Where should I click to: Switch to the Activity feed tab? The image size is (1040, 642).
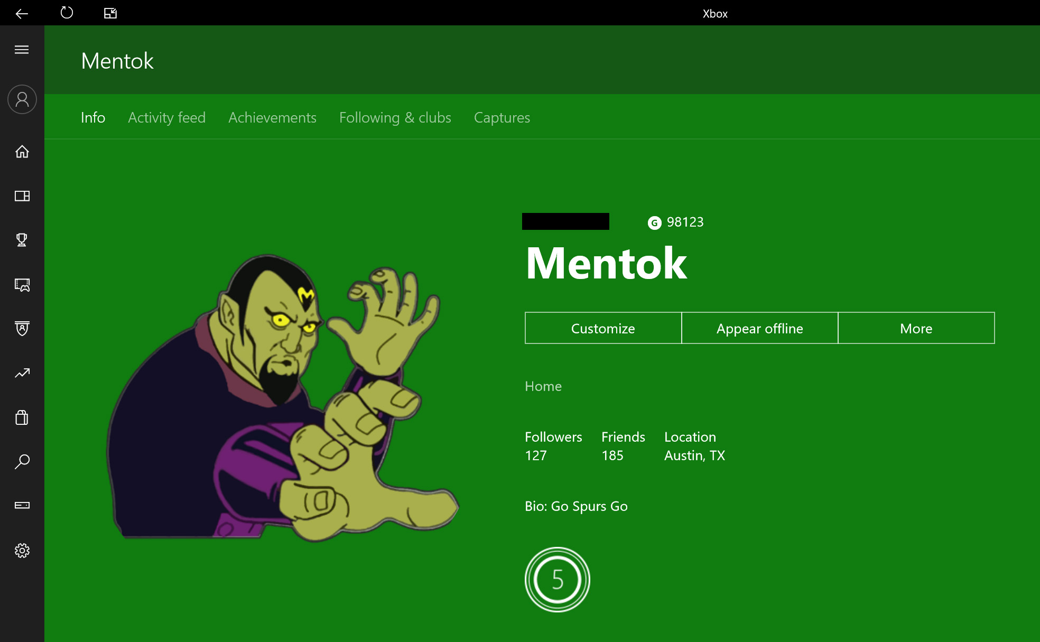coord(166,117)
